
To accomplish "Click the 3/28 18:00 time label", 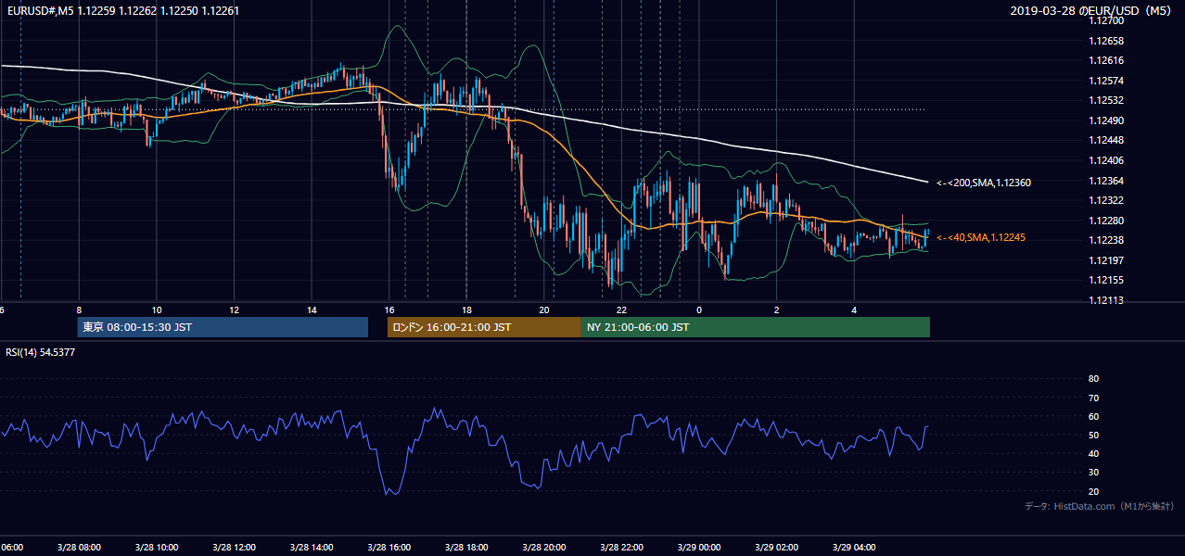I will coord(466,547).
